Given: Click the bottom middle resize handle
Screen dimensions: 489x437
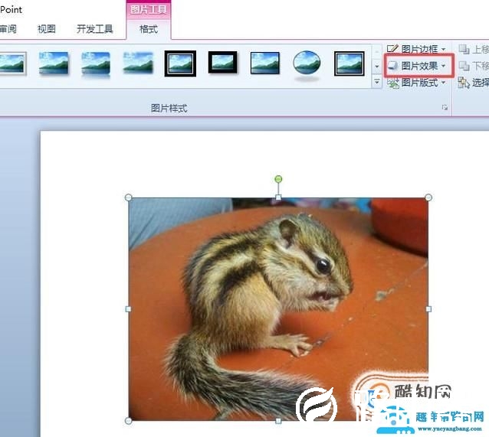Looking at the screenshot, I should pos(278,421).
